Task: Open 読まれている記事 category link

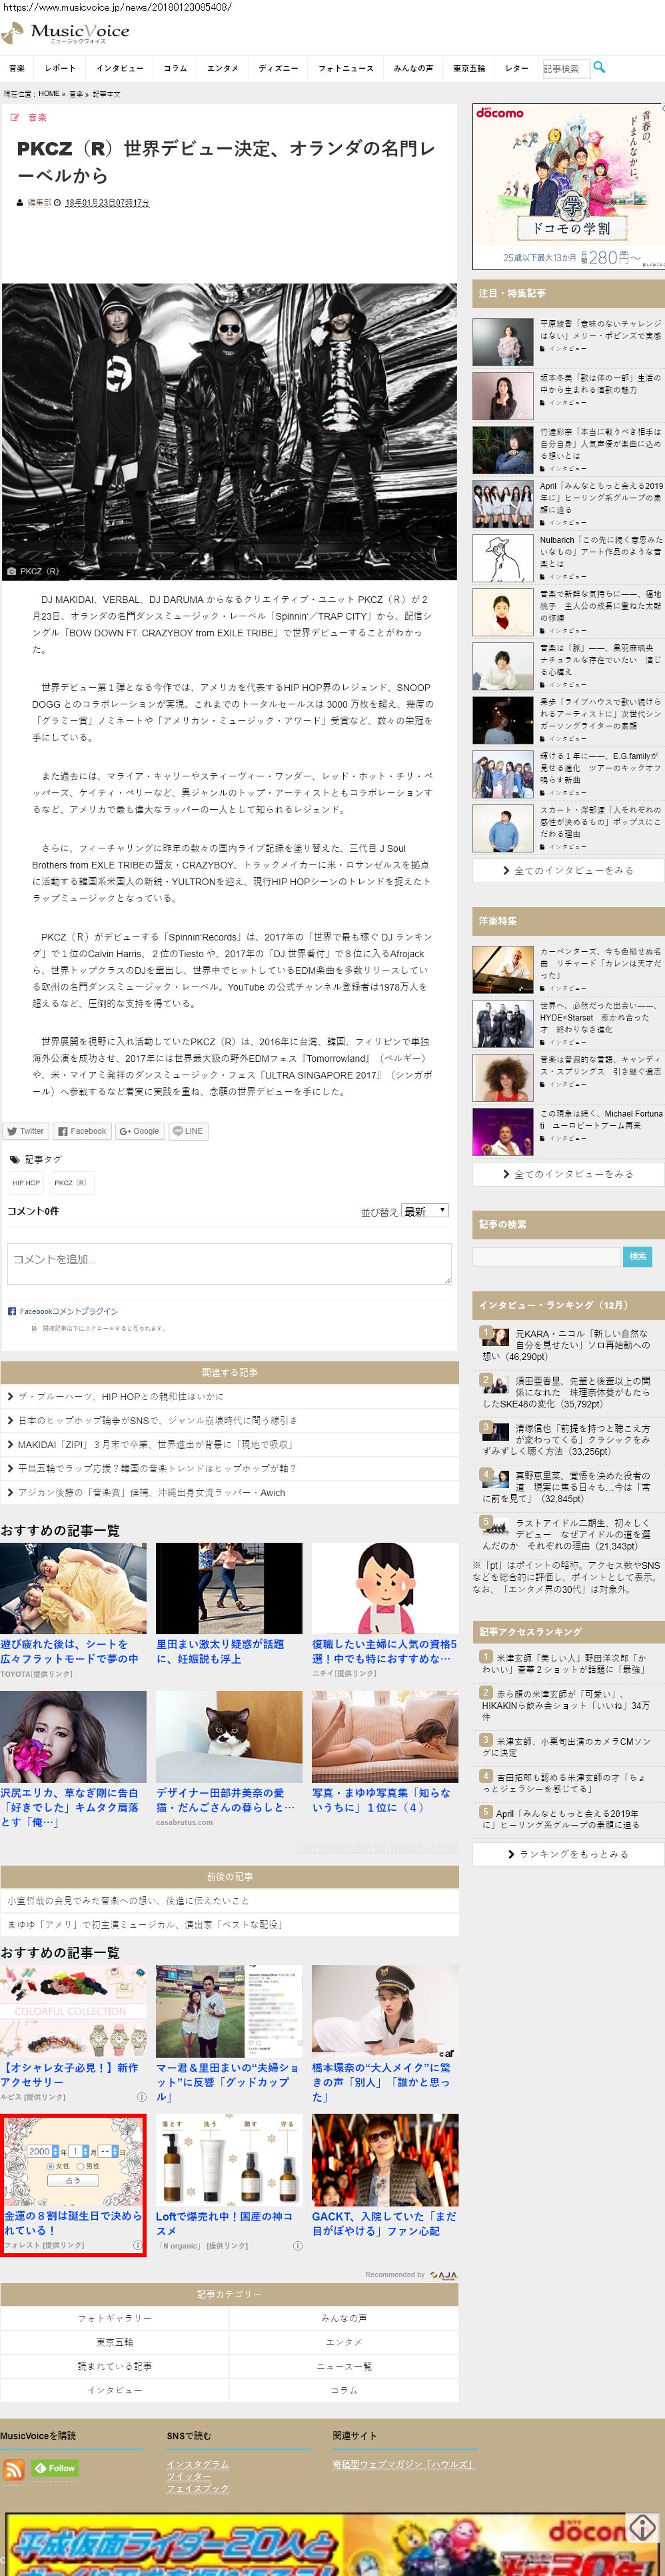Action: point(115,2366)
